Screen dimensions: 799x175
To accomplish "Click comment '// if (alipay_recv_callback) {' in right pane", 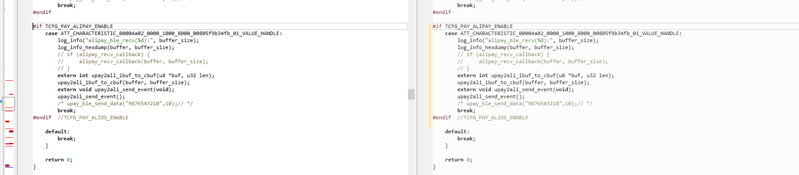I will [503, 54].
